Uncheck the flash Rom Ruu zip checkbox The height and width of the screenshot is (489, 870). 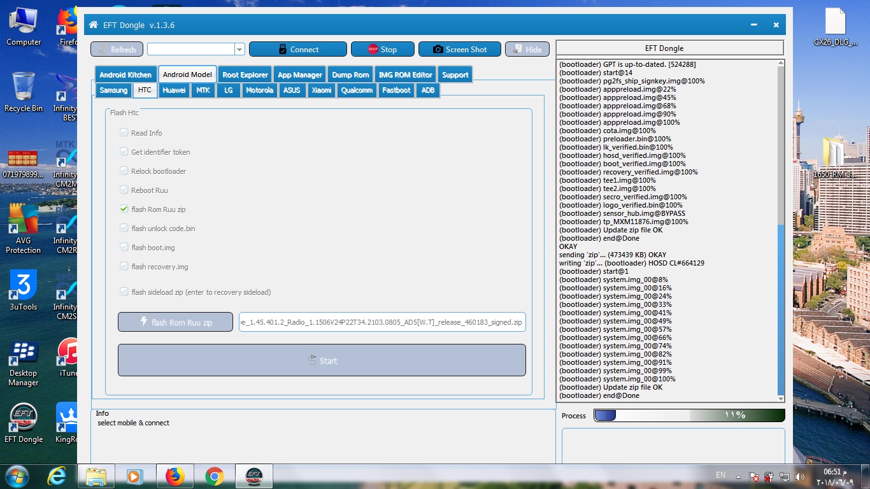click(124, 209)
